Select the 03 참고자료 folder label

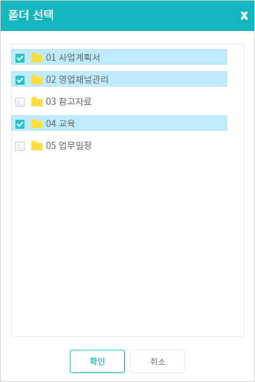click(69, 102)
